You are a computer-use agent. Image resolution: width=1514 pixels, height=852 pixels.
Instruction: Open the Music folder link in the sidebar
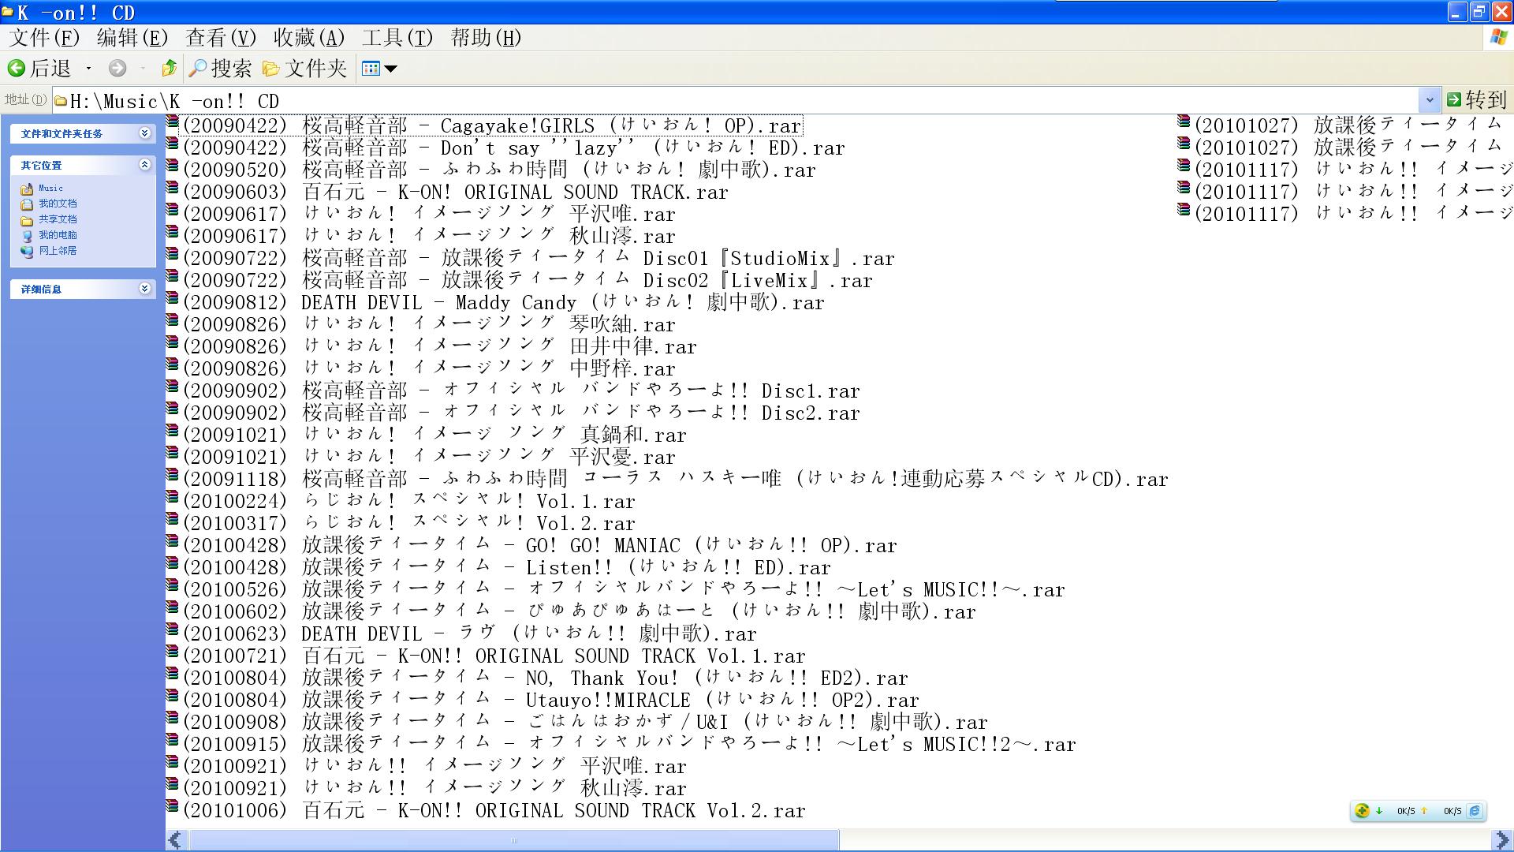tap(50, 188)
